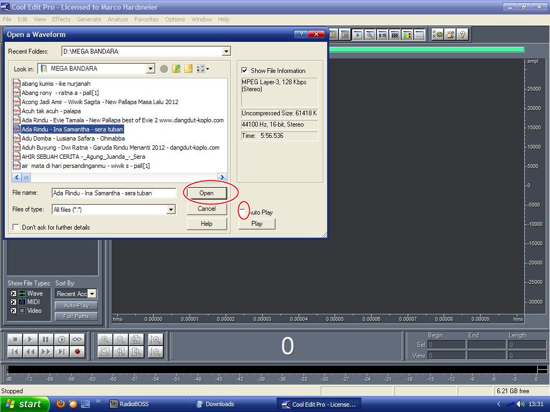Click the Pause transport button
The width and height of the screenshot is (550, 412).
pos(46,339)
